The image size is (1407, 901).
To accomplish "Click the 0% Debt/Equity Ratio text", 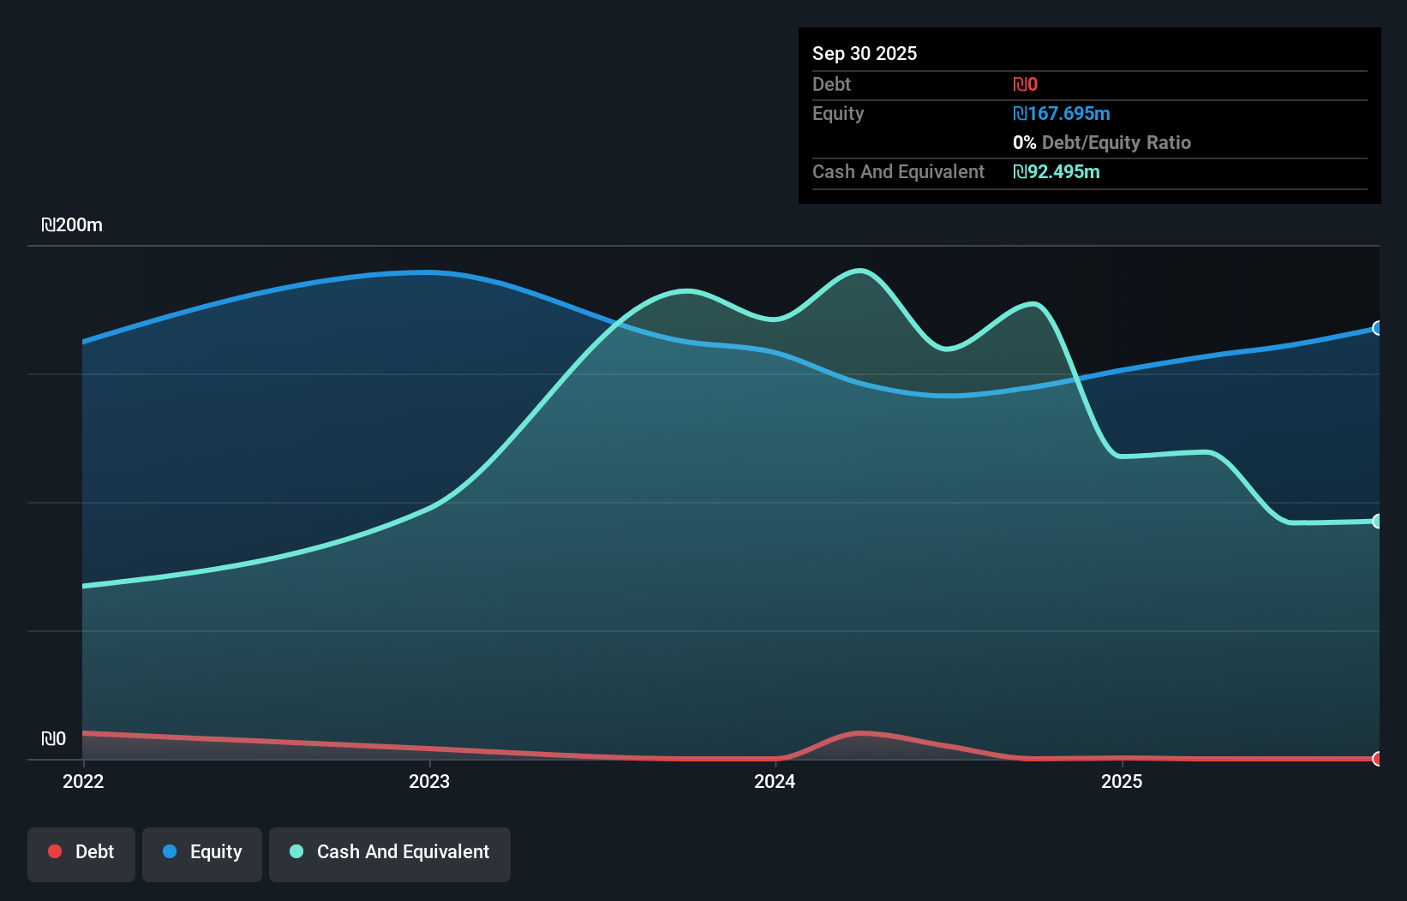I will (1102, 142).
